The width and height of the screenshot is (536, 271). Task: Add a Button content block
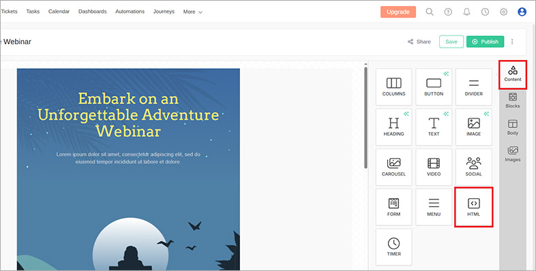[434, 86]
